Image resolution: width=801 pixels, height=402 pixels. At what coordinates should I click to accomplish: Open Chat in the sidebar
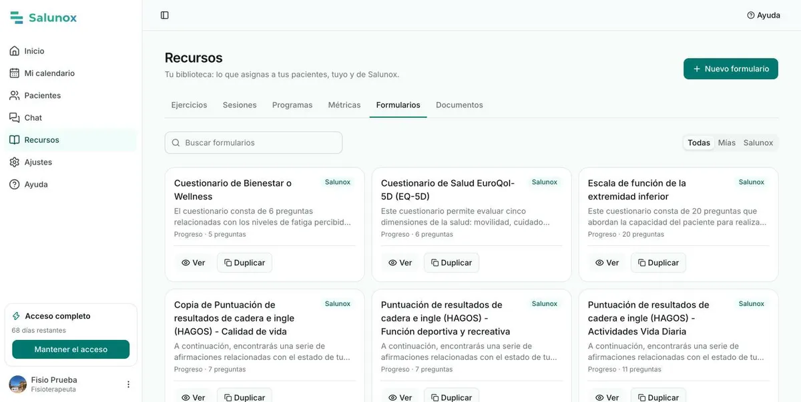[69, 118]
